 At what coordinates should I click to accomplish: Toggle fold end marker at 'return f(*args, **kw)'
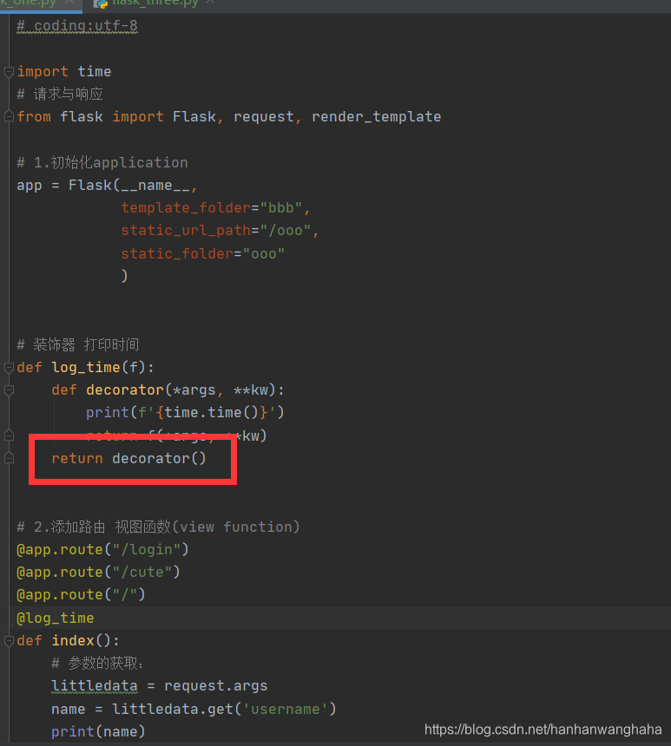point(9,435)
